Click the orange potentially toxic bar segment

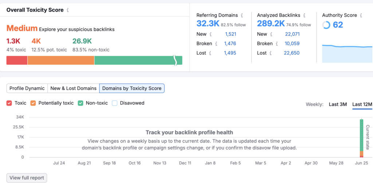[61, 60]
